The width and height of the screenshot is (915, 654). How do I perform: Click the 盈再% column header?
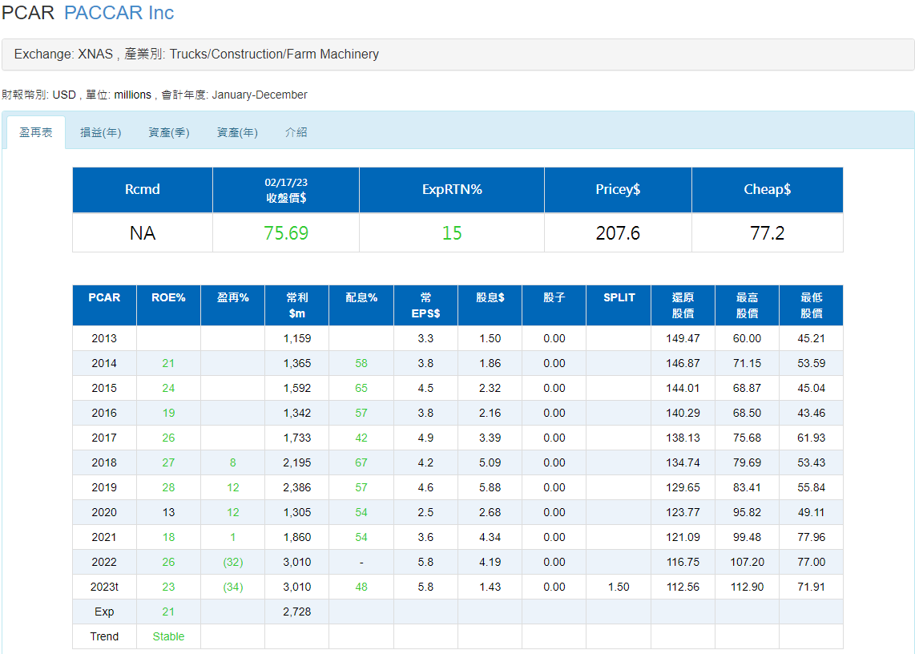[233, 305]
